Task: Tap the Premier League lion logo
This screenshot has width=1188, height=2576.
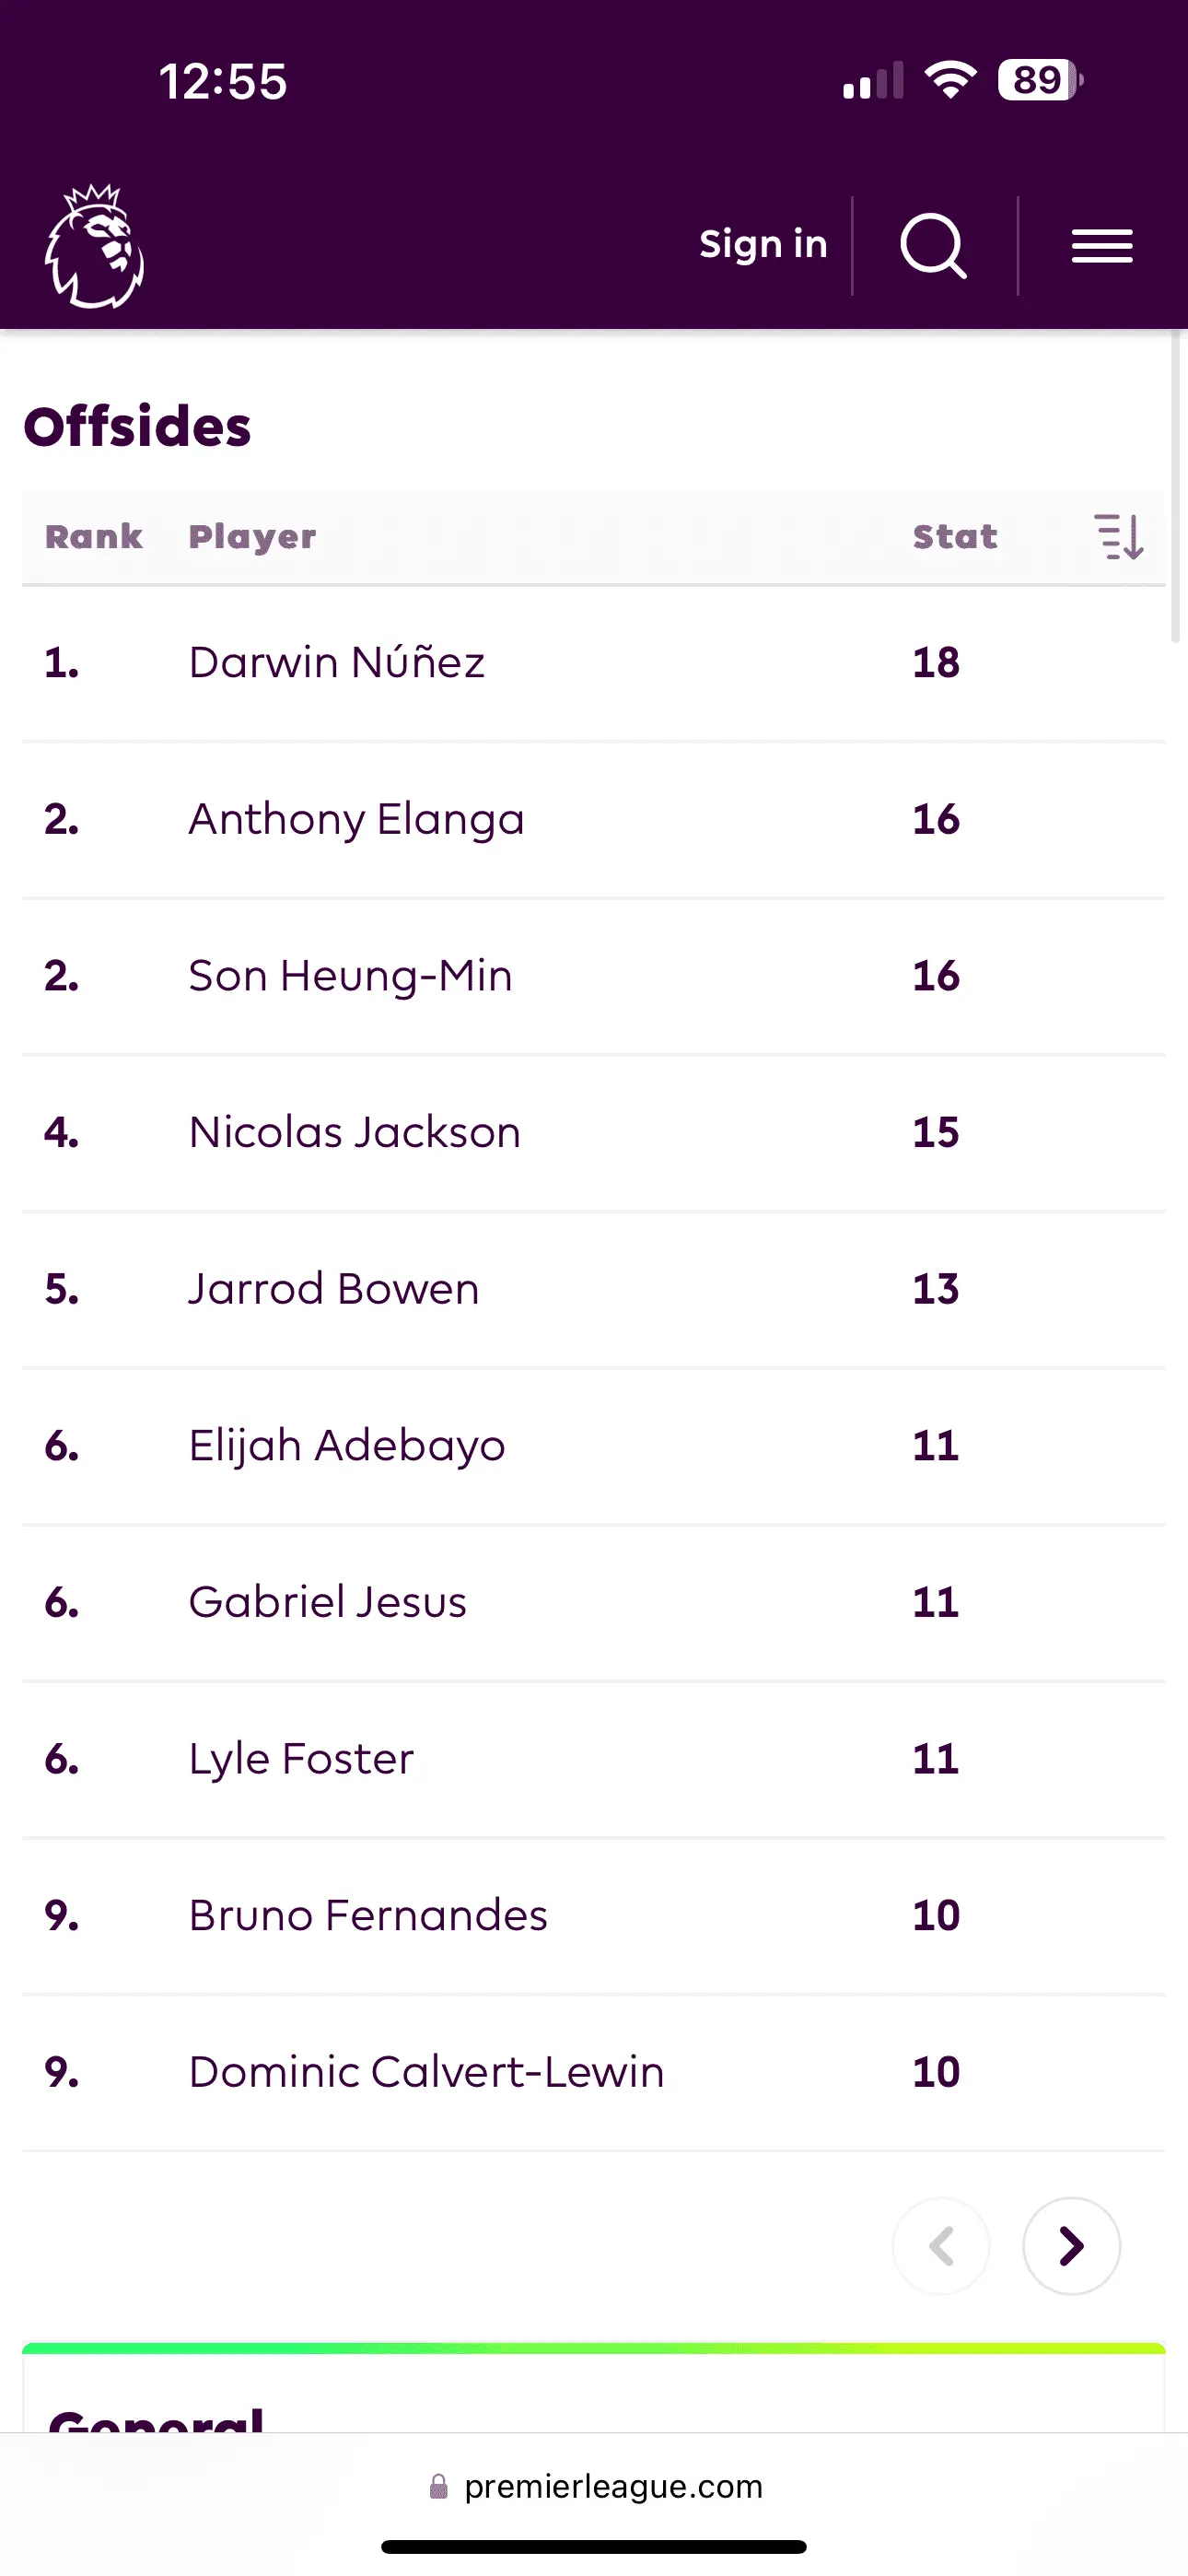Action: (95, 246)
